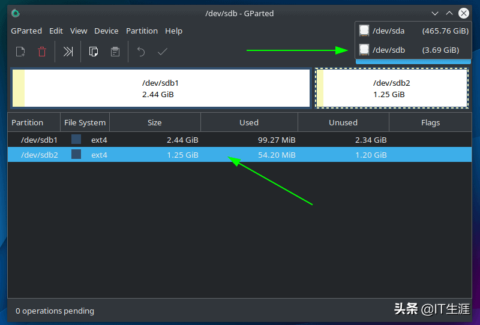Image resolution: width=480 pixels, height=325 pixels.
Task: Sort the table by the Used column header
Action: coord(249,122)
